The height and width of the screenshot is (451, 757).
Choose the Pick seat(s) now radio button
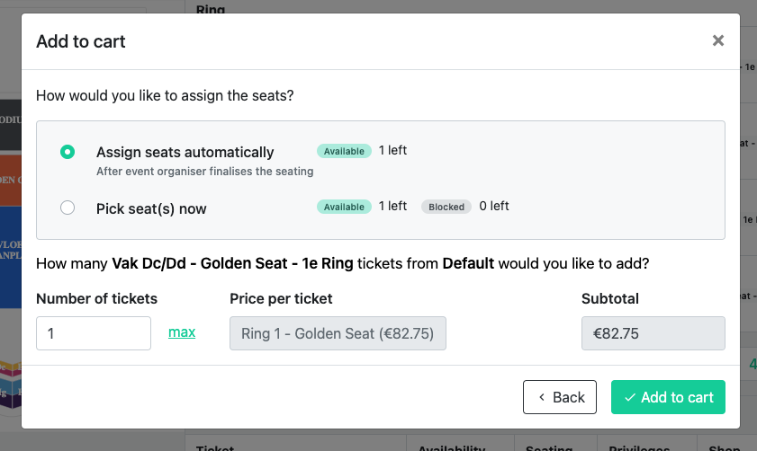tap(68, 208)
